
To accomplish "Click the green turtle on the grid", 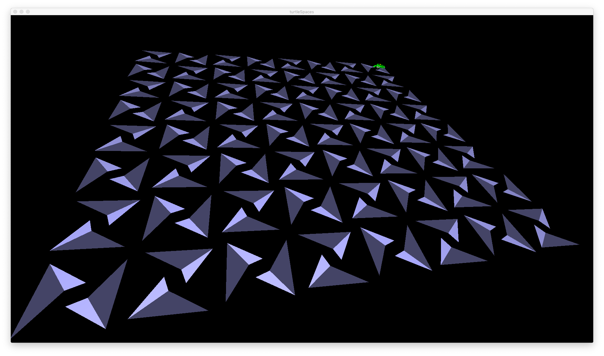I will point(379,66).
